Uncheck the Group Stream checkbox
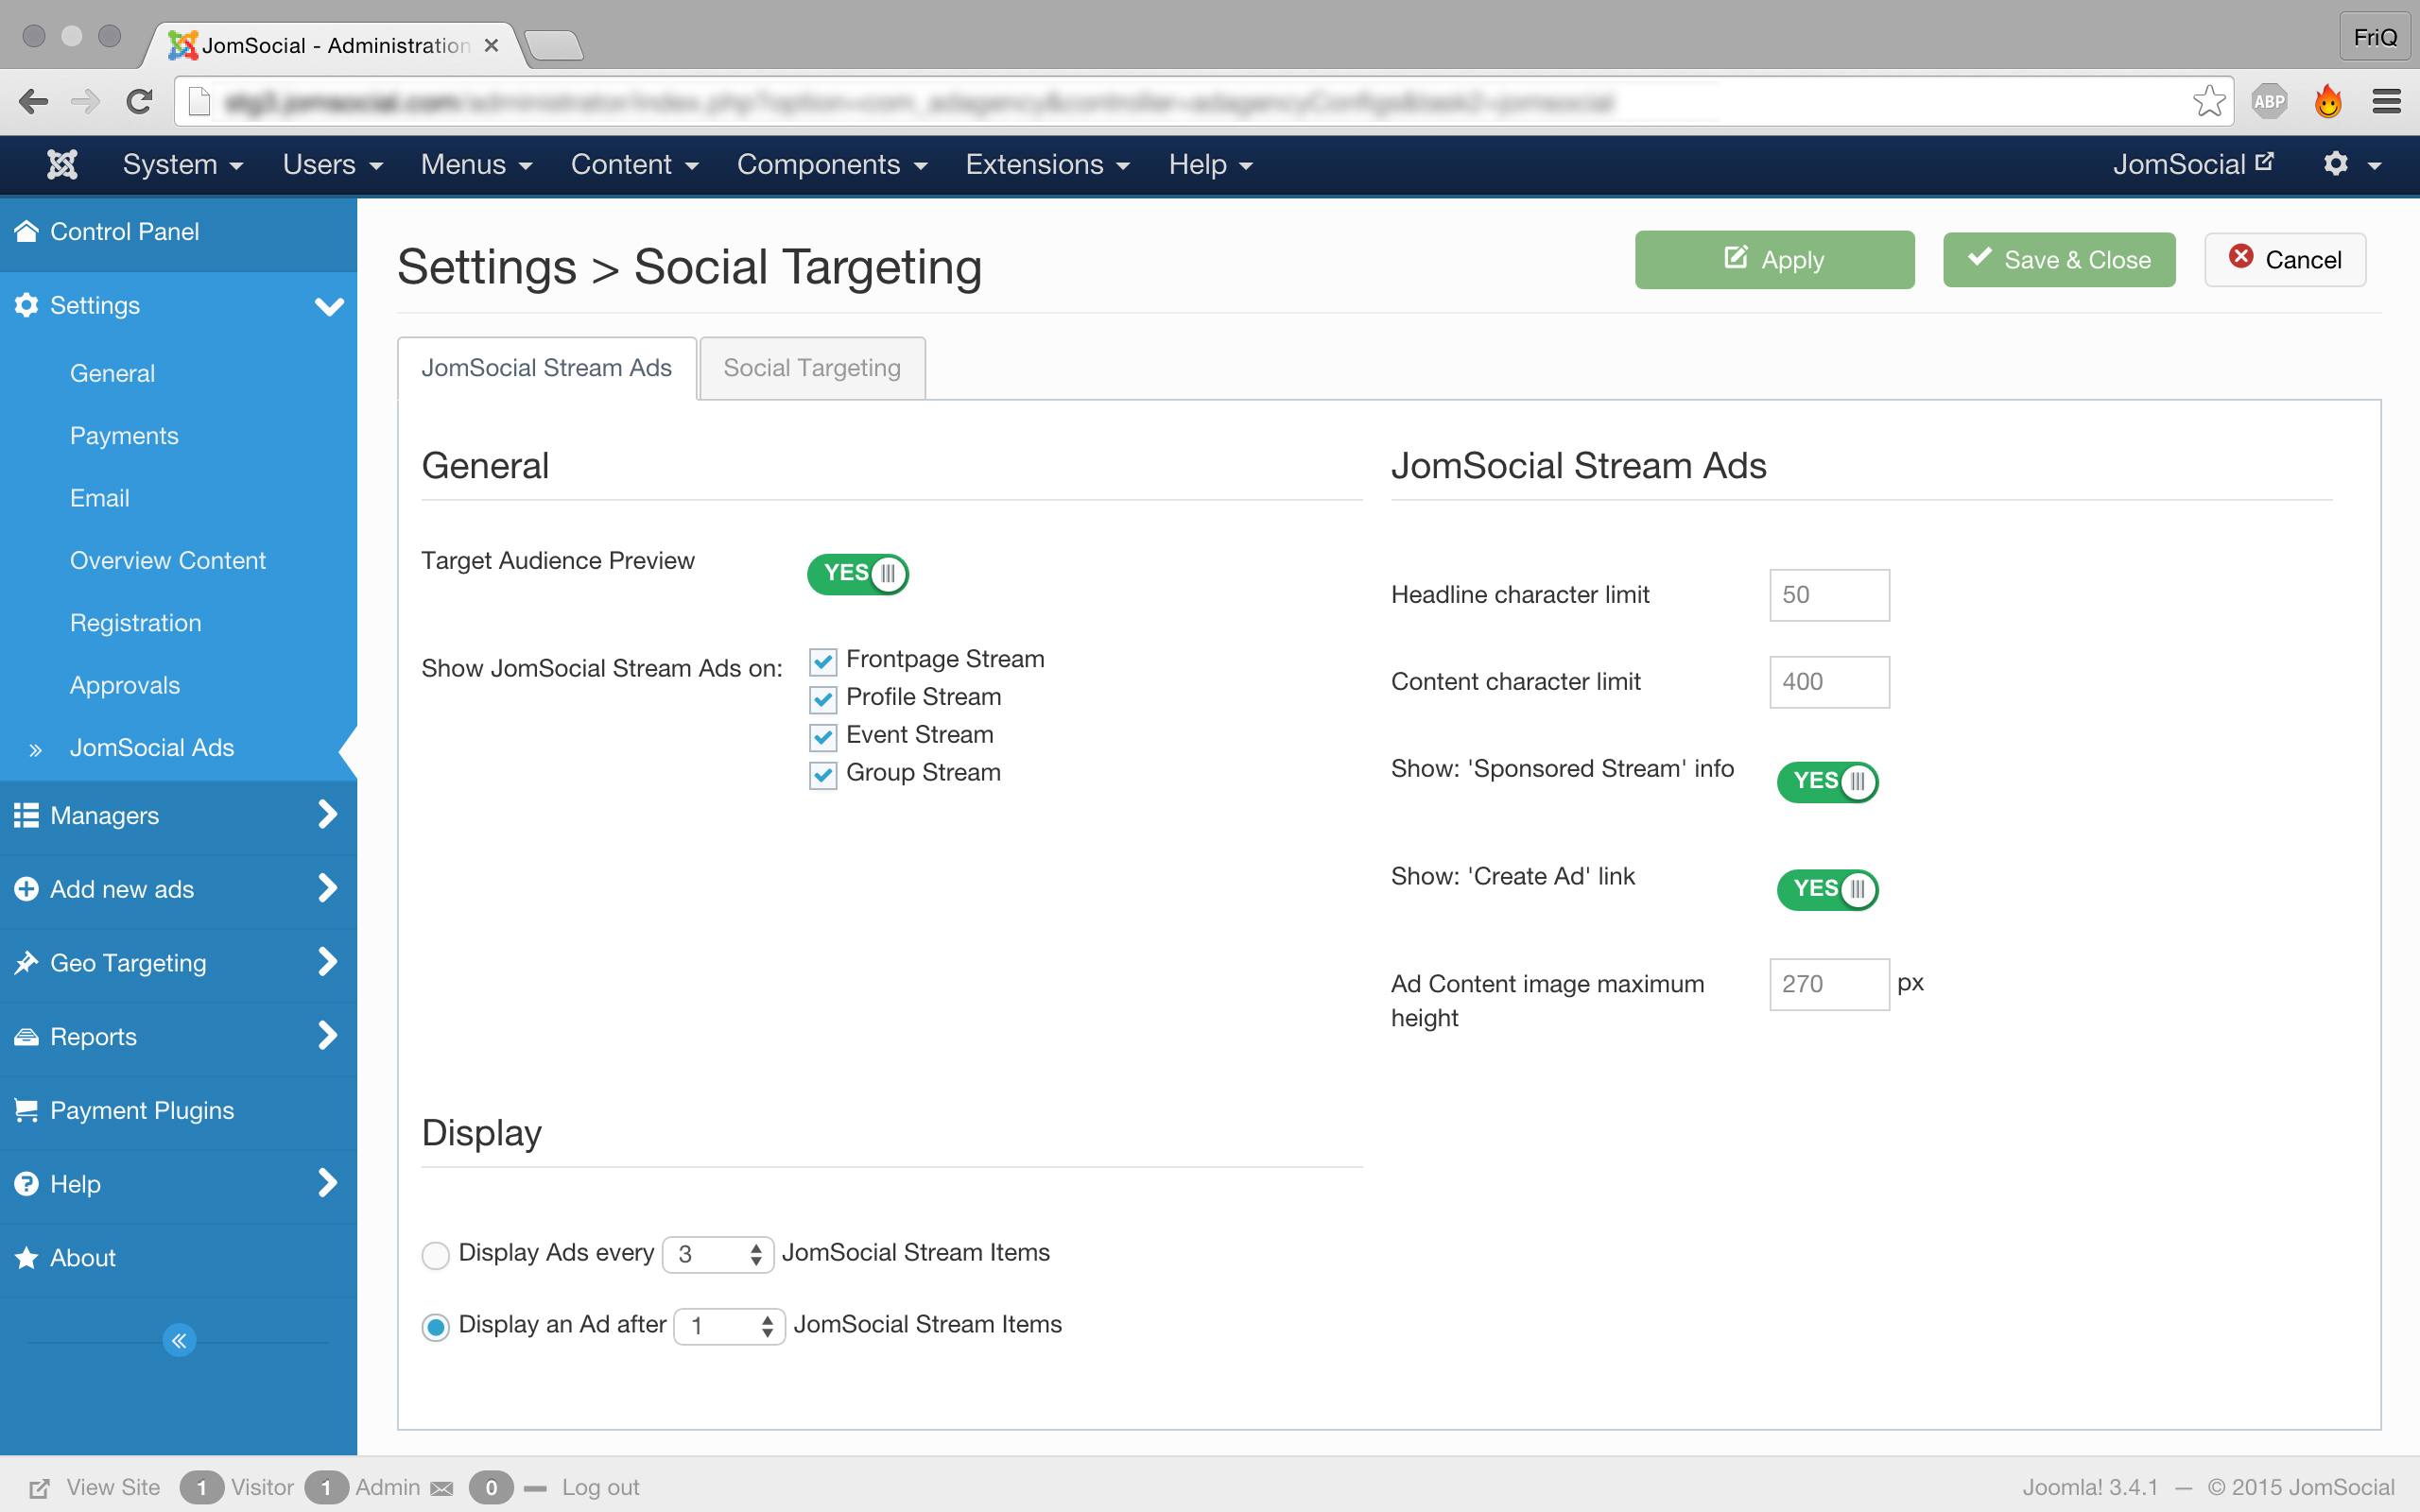 click(x=823, y=774)
